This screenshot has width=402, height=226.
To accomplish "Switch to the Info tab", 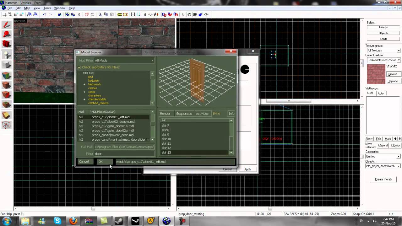I will pos(231,114).
